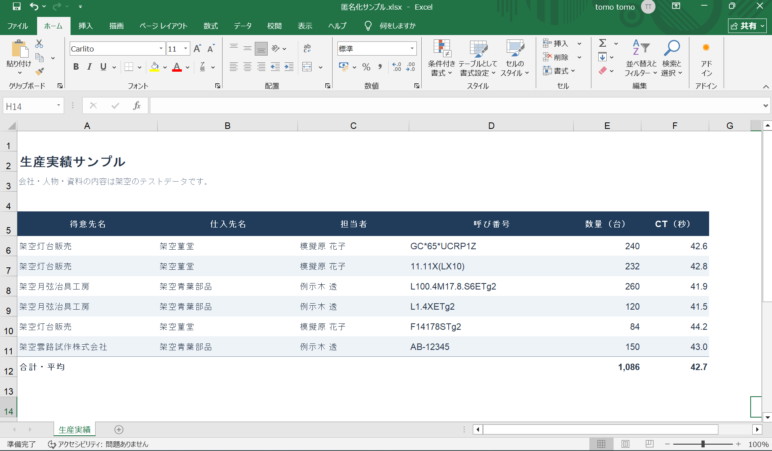This screenshot has height=451, width=772.
Task: Toggle Center horizontal alignment
Action: click(x=248, y=67)
